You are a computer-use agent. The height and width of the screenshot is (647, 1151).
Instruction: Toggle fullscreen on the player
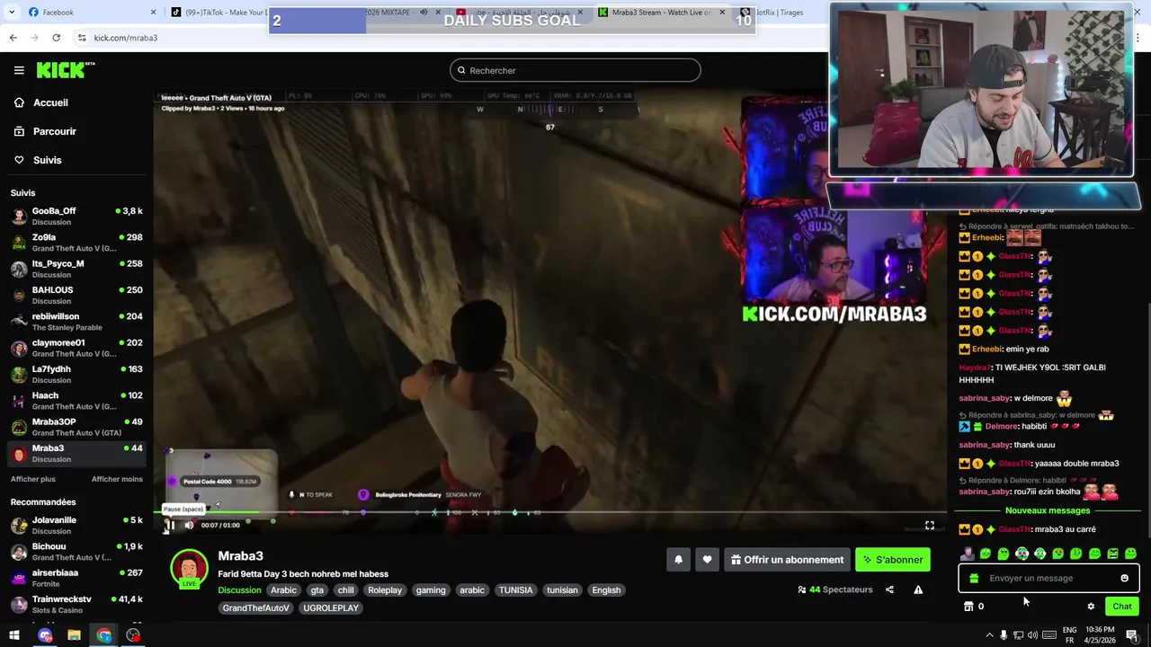(x=930, y=525)
